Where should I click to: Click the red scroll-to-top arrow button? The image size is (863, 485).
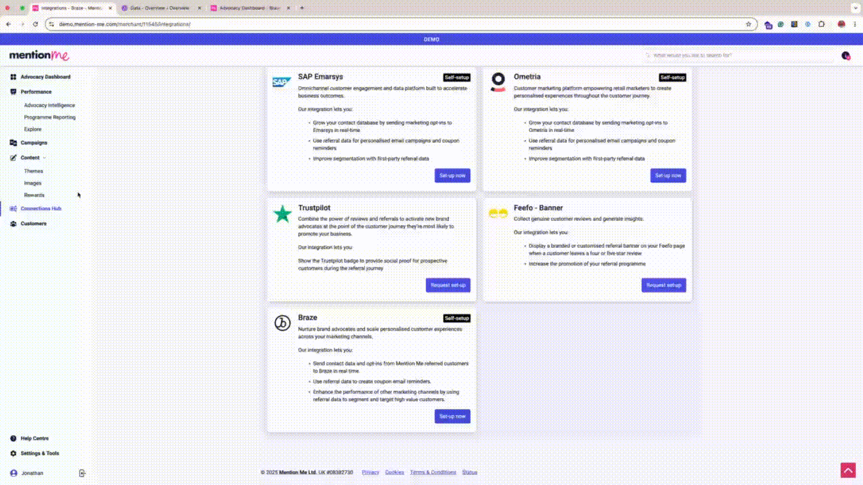coord(847,470)
